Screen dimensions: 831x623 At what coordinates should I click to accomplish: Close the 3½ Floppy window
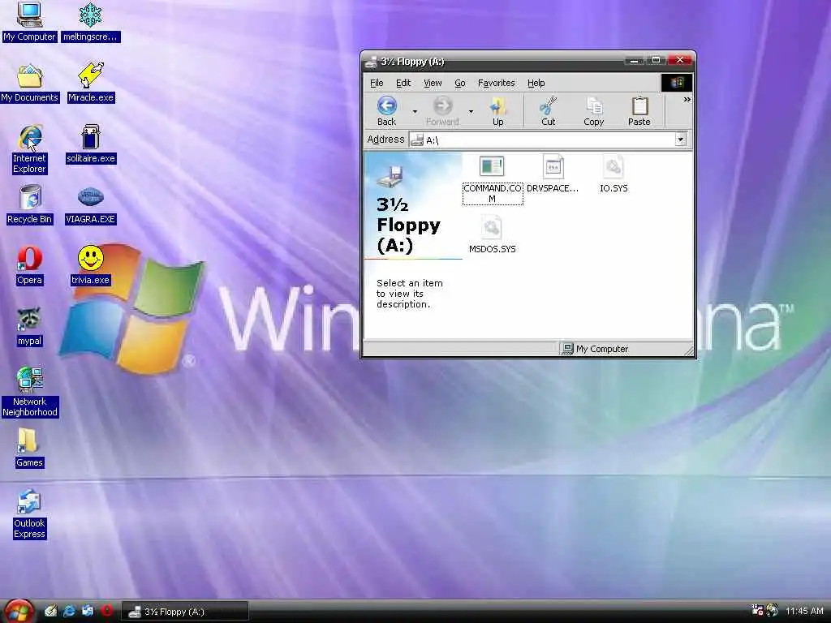point(681,60)
